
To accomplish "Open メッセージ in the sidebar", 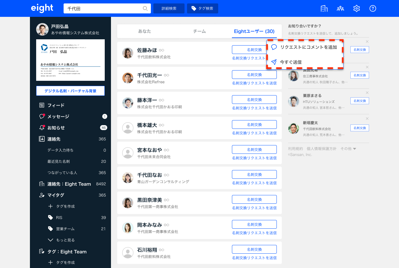I will 58,116.
